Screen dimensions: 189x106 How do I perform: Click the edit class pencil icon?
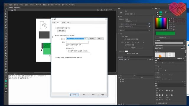tap(150, 30)
